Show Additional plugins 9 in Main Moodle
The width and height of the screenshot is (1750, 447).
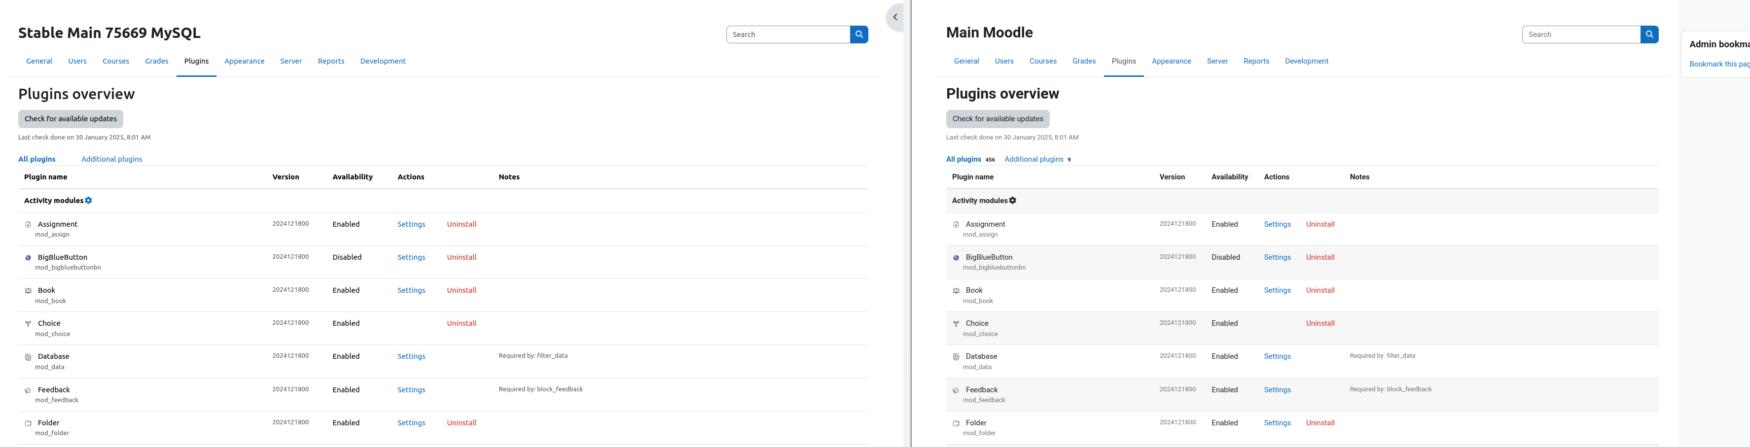pos(1037,159)
